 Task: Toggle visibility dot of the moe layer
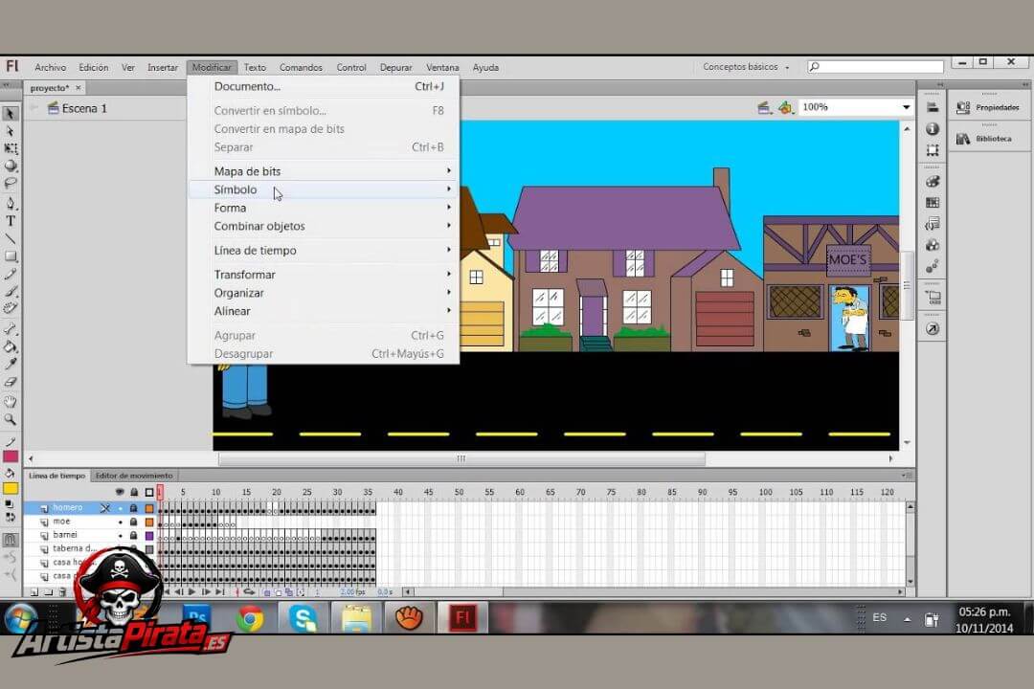pyautogui.click(x=120, y=522)
